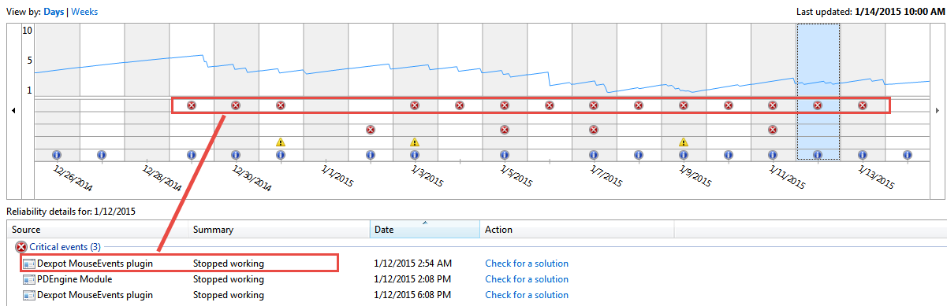Click application failure icon on 12/30/2014
Screen dimensions: 947x306
click(236, 105)
